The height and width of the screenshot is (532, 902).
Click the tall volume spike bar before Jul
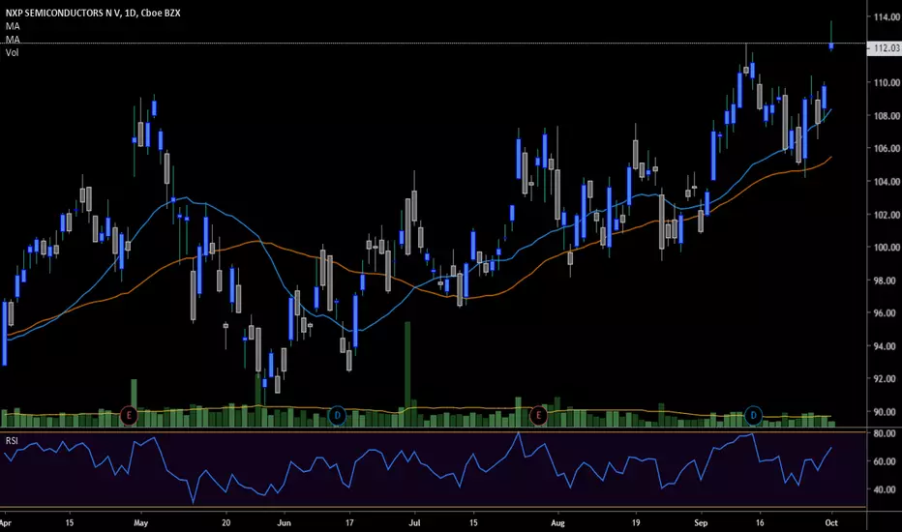[x=407, y=373]
